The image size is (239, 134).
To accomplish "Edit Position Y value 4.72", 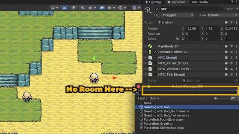I will click(x=212, y=29).
